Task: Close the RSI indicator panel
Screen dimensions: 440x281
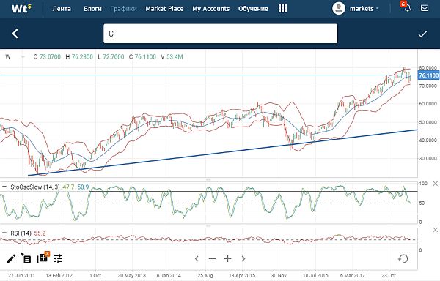Action: pyautogui.click(x=435, y=230)
